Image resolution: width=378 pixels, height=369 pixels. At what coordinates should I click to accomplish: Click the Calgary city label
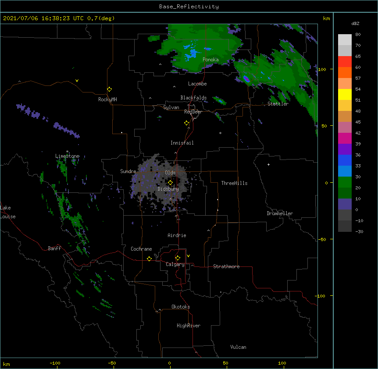[175, 264]
